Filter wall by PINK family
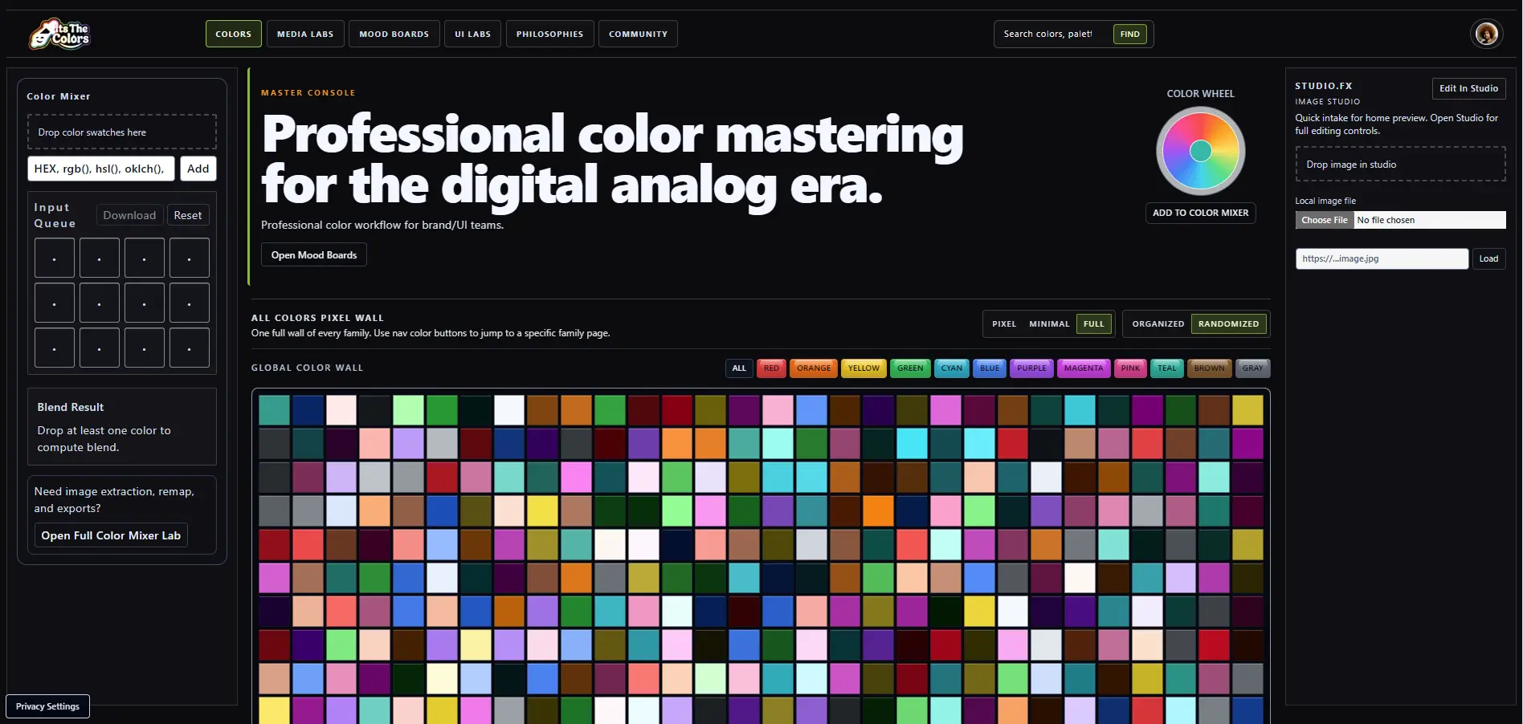This screenshot has height=724, width=1523. tap(1130, 368)
